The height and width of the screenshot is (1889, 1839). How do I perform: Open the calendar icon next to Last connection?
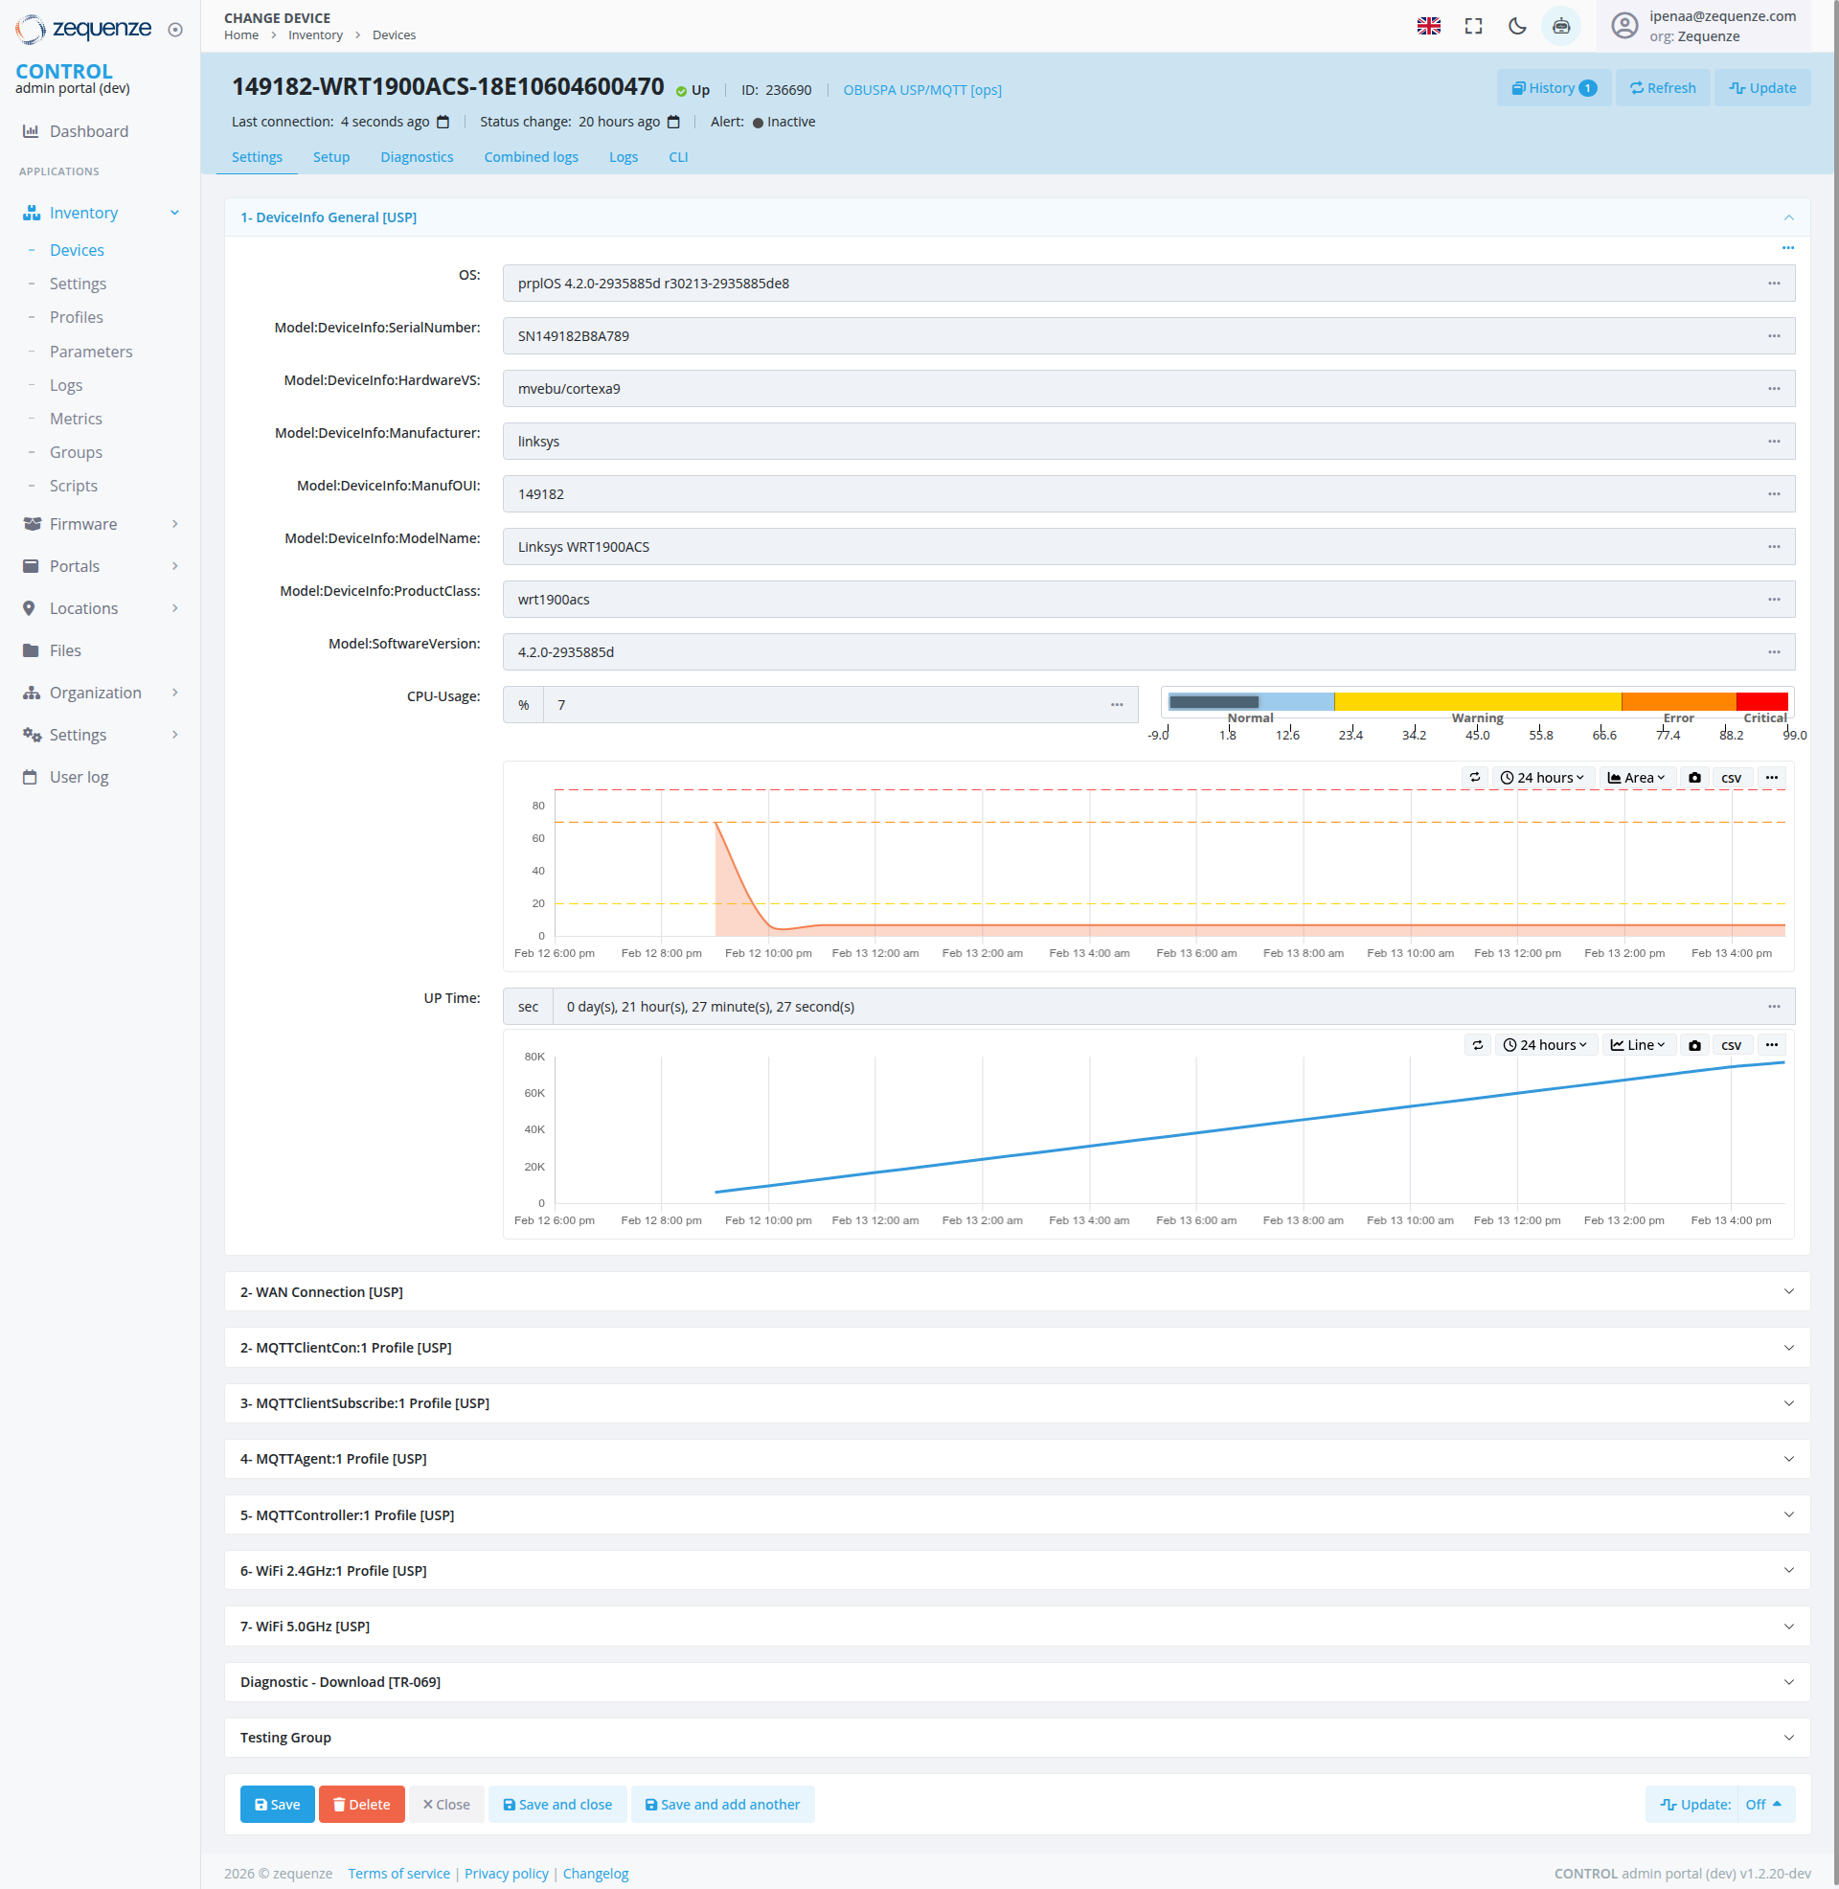click(443, 122)
